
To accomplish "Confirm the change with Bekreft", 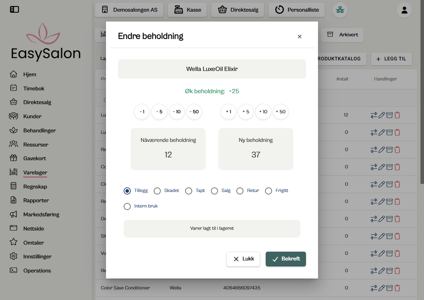I will (285, 259).
